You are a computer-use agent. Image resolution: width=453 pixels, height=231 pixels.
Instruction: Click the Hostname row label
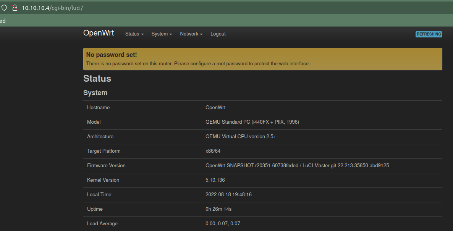pyautogui.click(x=98, y=108)
